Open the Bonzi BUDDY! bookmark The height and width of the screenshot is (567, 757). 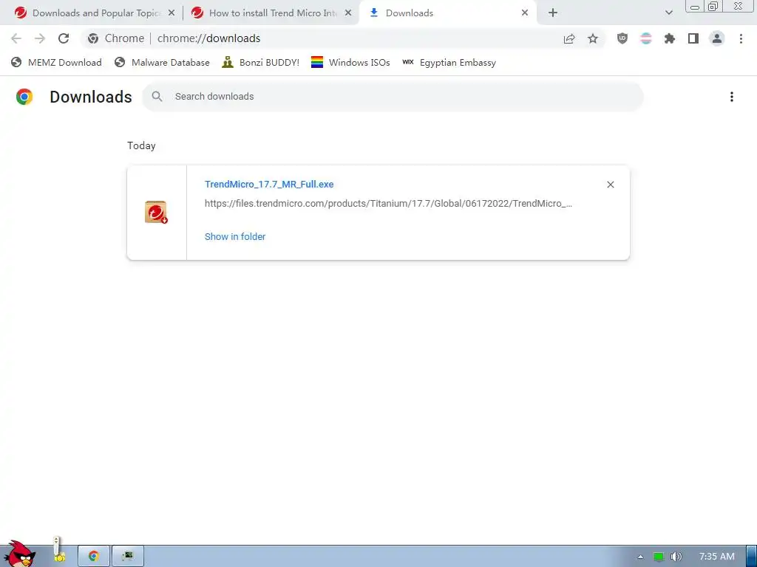click(x=261, y=62)
